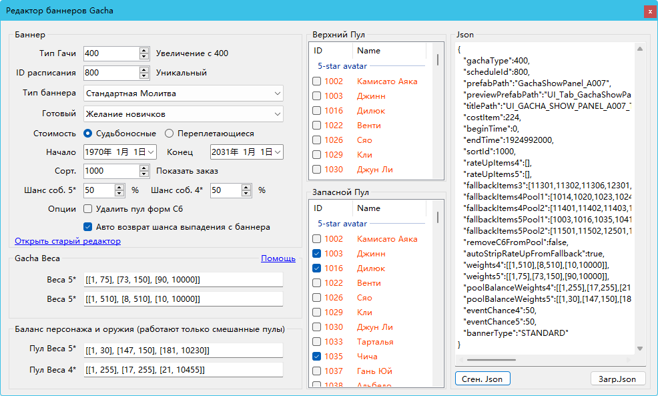658x396 pixels.
Task: Click up arrow on the Сорт. spinner
Action: (144, 168)
